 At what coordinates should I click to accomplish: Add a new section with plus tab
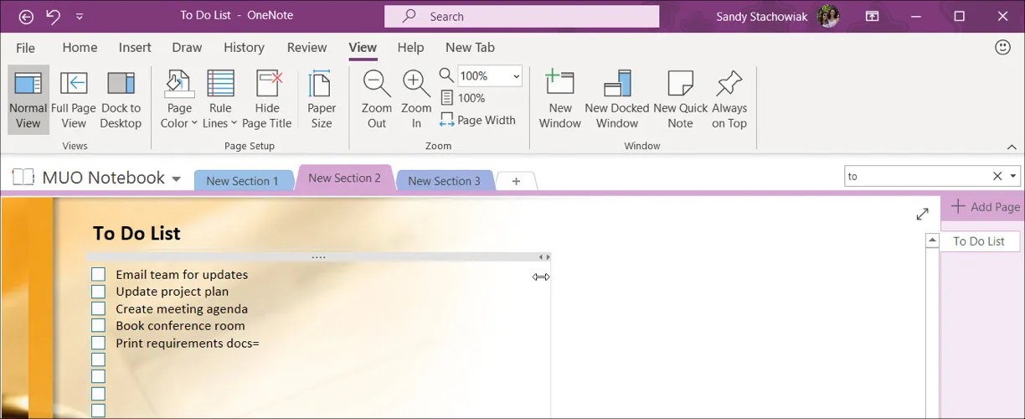(516, 181)
